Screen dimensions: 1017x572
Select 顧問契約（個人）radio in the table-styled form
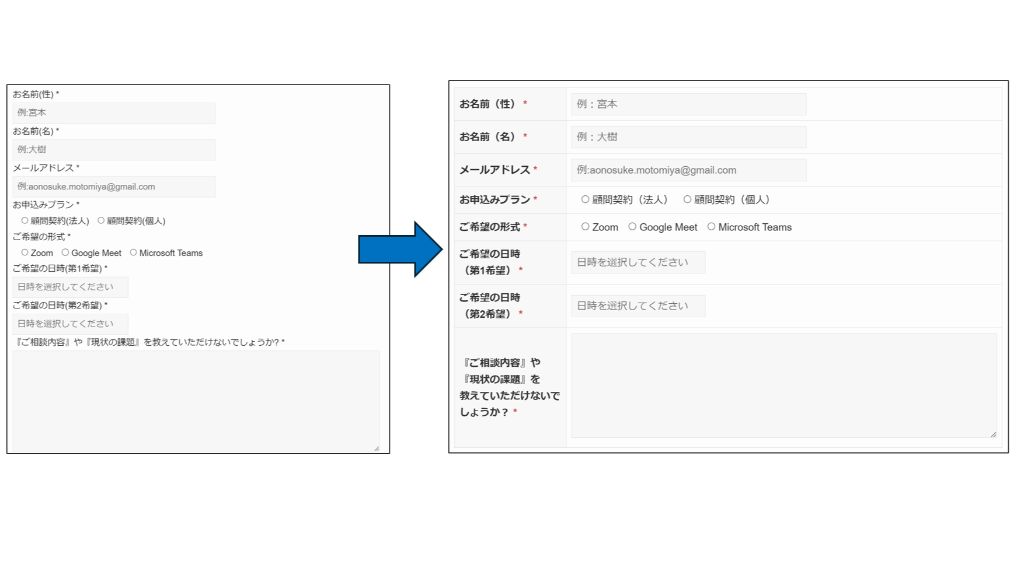click(x=687, y=199)
